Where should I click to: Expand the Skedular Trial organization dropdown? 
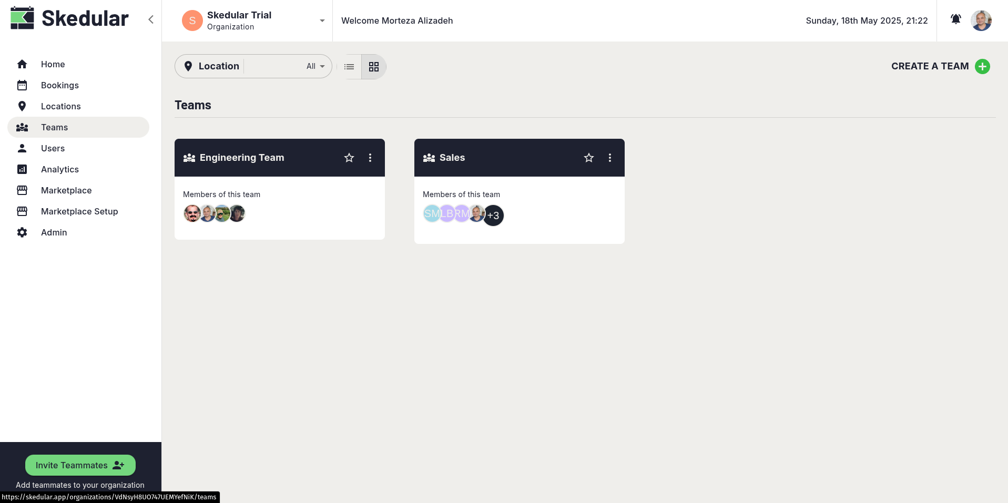(x=321, y=20)
